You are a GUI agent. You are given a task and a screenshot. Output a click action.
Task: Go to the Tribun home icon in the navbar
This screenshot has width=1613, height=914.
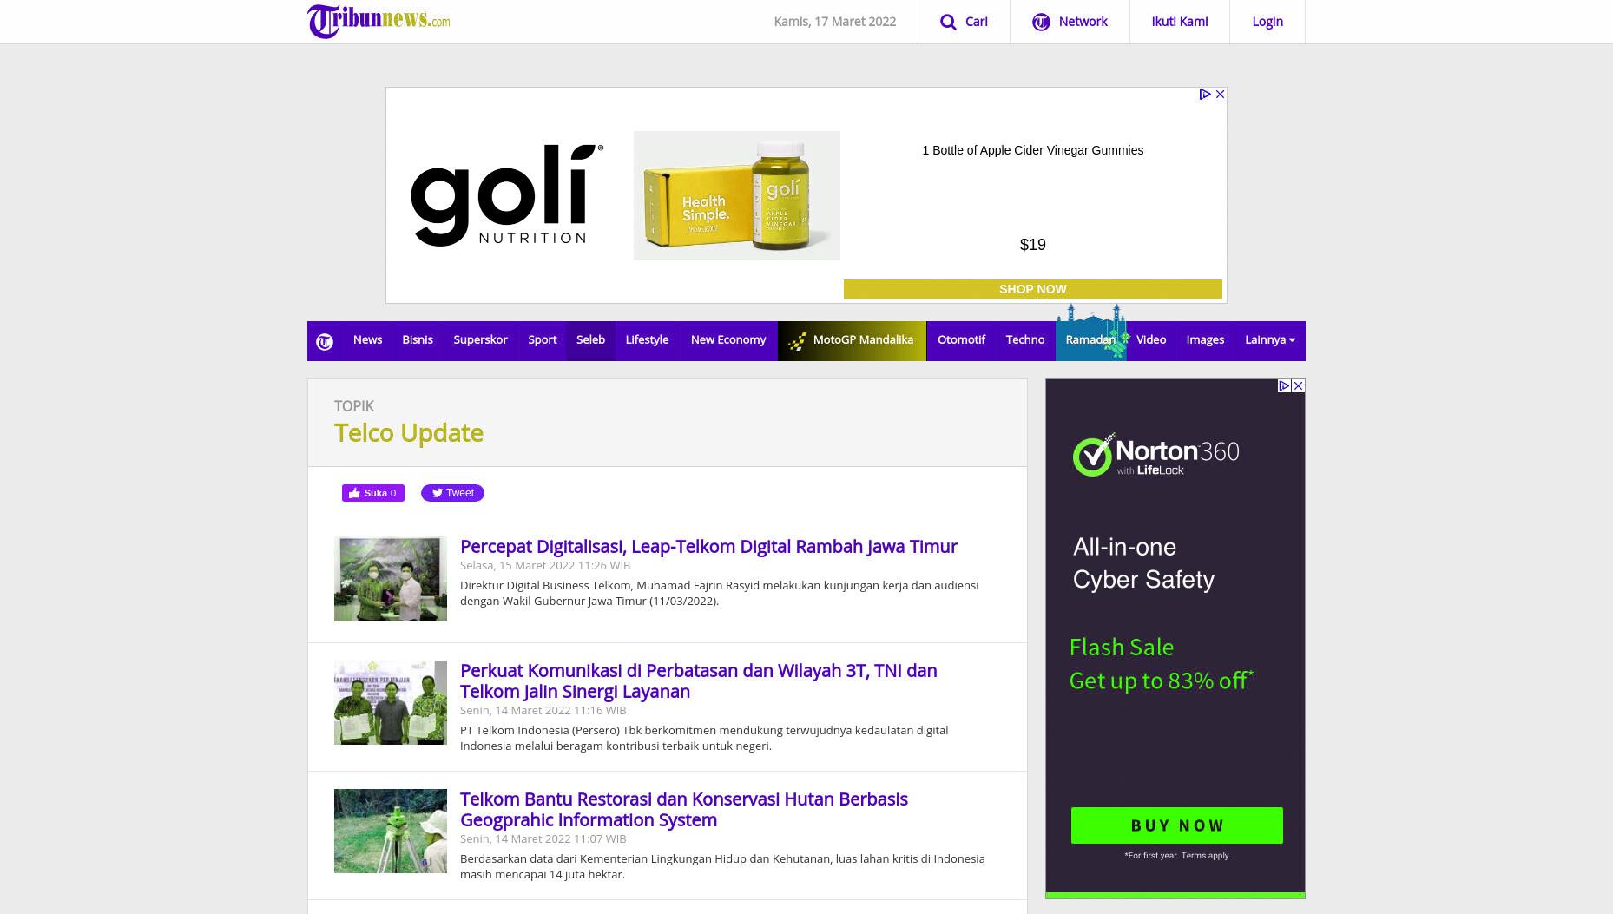(x=325, y=341)
